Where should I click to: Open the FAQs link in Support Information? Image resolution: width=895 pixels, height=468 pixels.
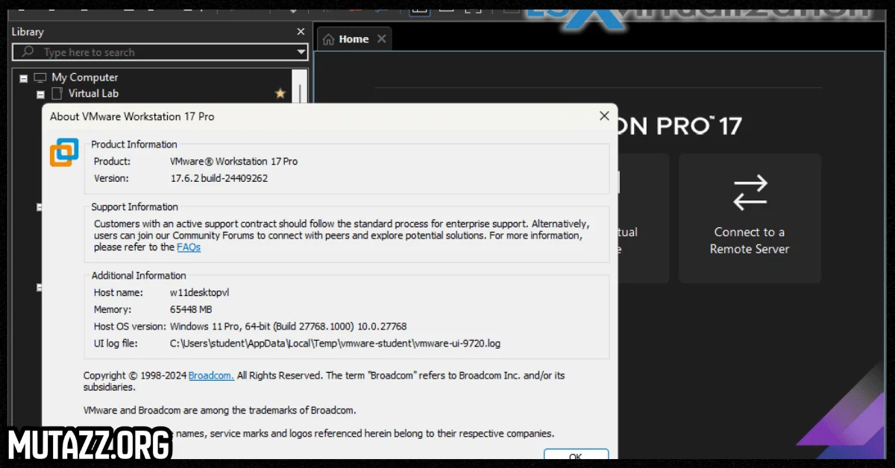(x=188, y=247)
